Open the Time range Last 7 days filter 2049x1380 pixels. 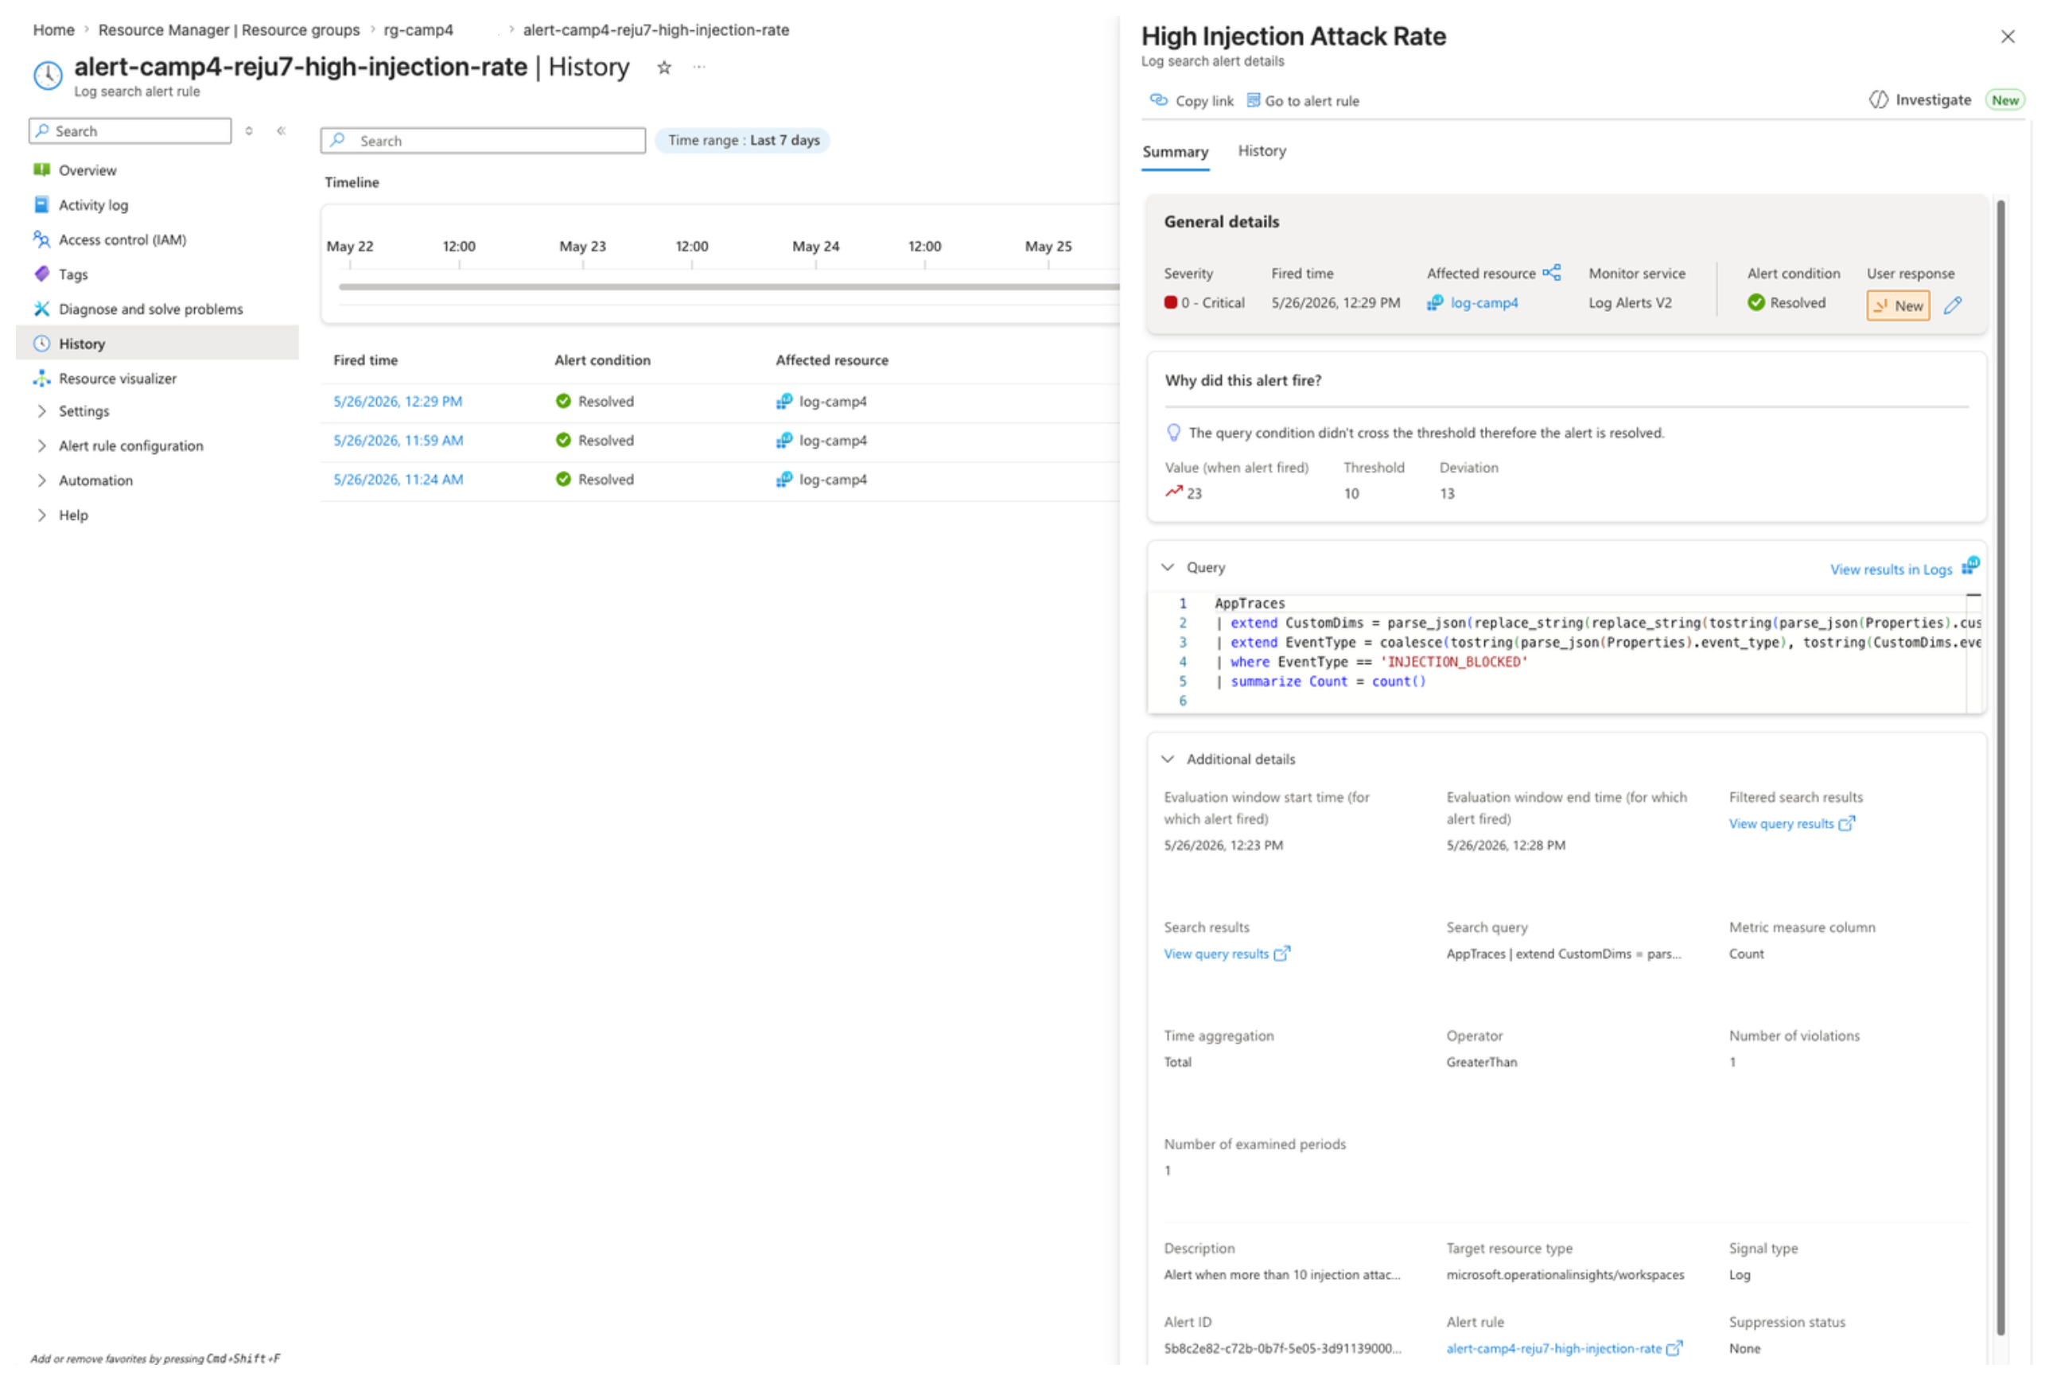pyautogui.click(x=743, y=140)
